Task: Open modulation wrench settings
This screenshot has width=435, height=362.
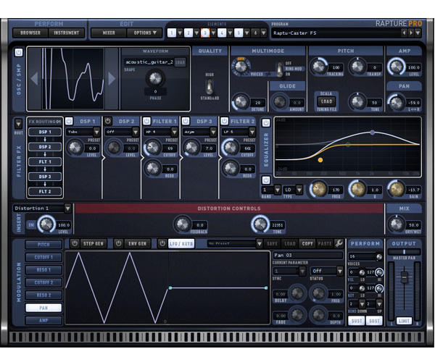Action: tap(339, 244)
